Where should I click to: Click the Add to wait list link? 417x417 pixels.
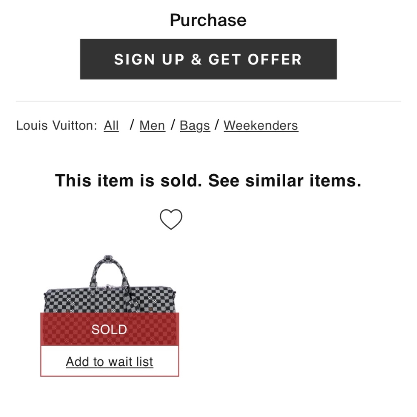point(110,362)
